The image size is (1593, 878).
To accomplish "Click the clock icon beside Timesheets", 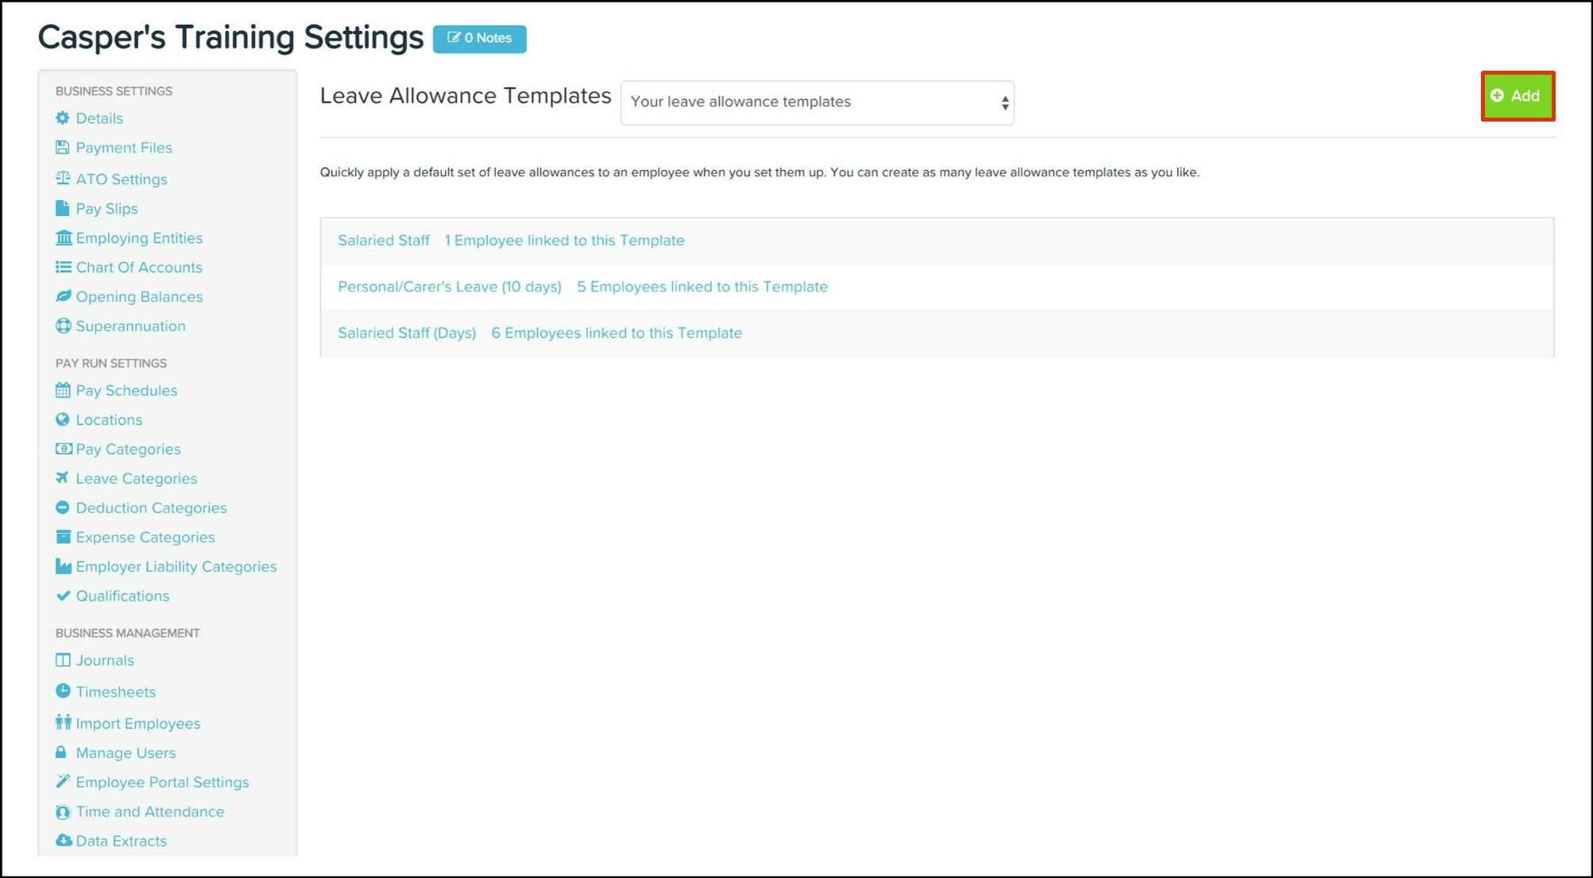I will tap(63, 691).
